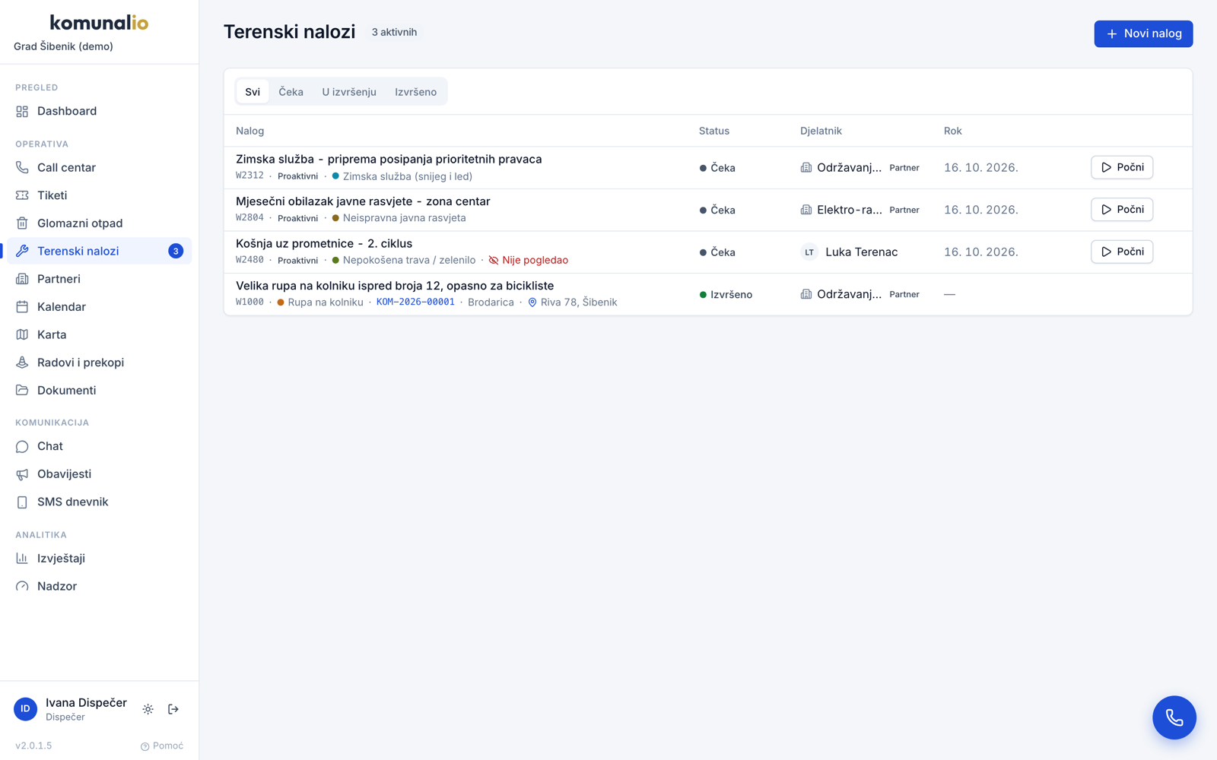Viewport: 1217px width, 760px height.
Task: Open the Call centar phone icon
Action: [x=22, y=167]
